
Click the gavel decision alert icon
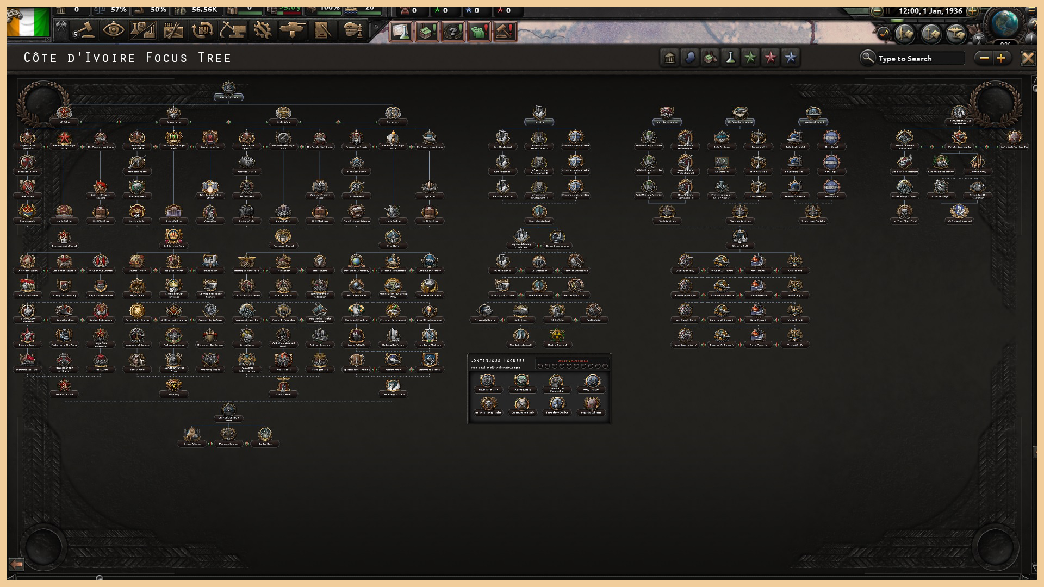pyautogui.click(x=506, y=32)
